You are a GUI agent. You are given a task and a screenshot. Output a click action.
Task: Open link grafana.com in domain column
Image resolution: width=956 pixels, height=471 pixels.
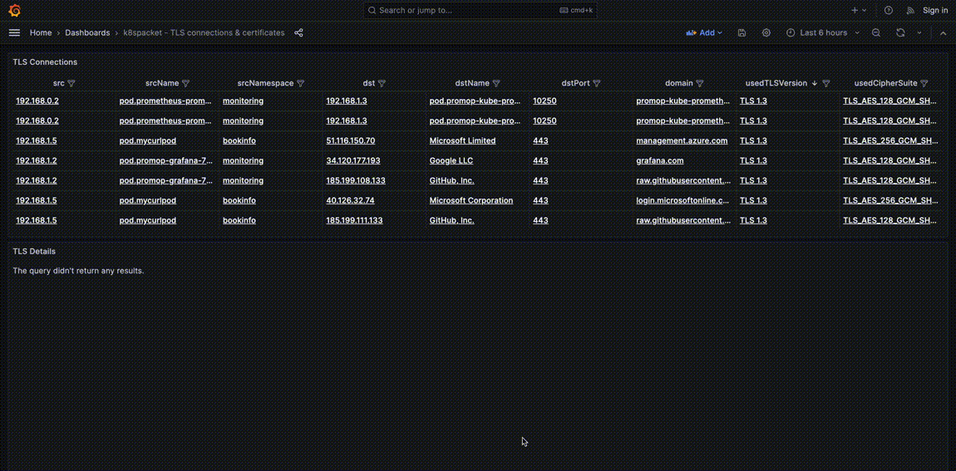[660, 161]
